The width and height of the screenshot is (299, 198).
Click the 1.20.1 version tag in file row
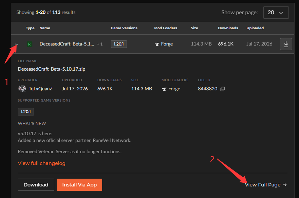point(119,44)
